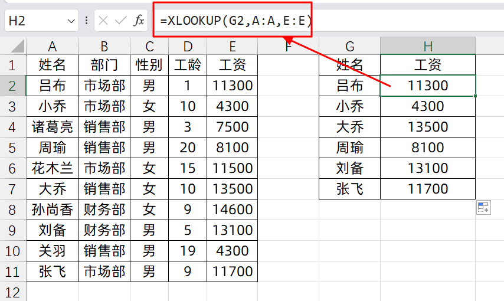Select cell D6 with 15

188,168
